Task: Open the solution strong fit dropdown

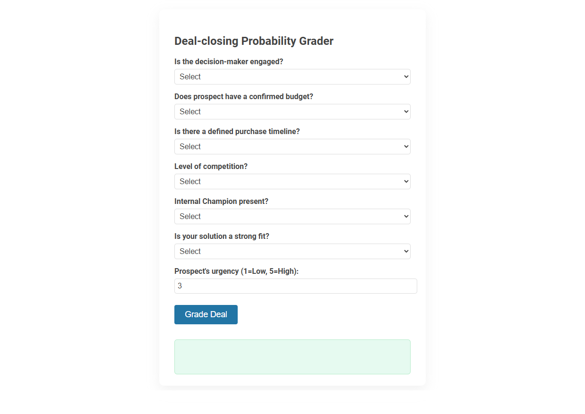Action: pyautogui.click(x=292, y=251)
